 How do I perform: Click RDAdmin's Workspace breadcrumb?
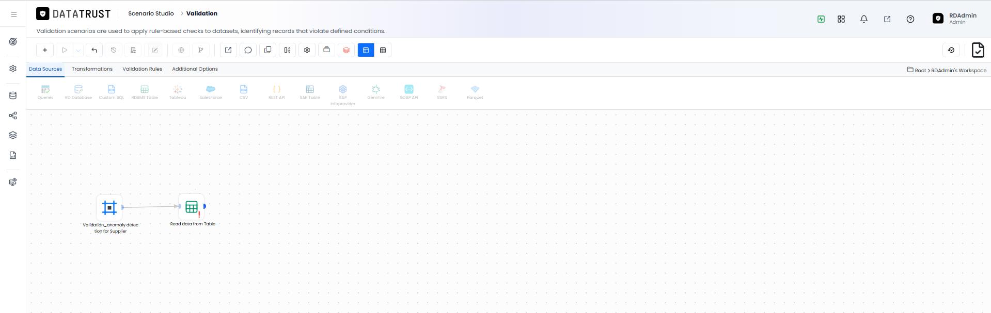click(x=959, y=70)
